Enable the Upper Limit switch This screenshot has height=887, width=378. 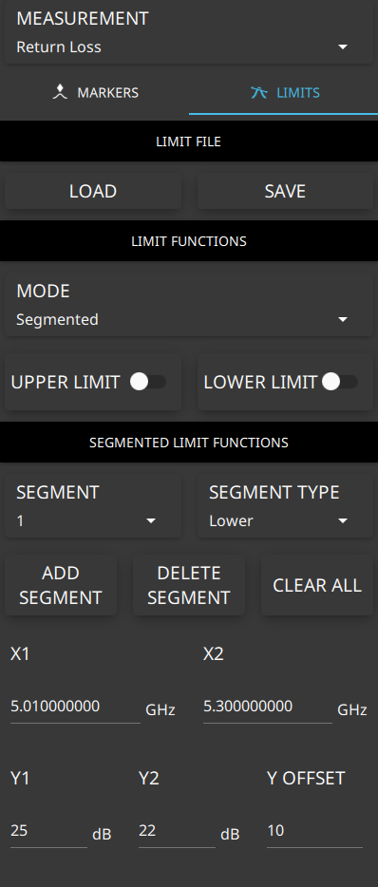click(148, 383)
